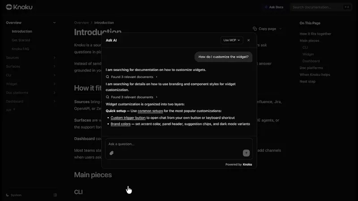Expand the Widget sidebar section
358x201 pixels.
pos(54,84)
